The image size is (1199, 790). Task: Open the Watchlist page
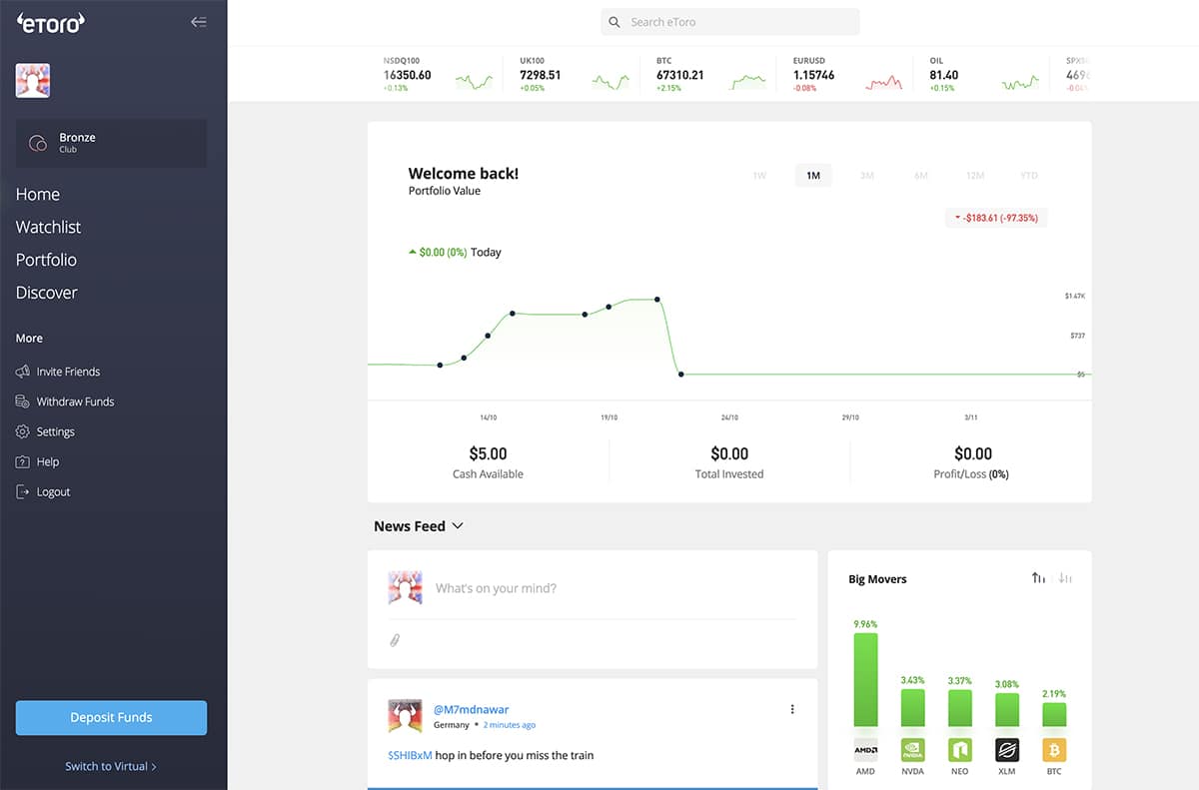(49, 227)
